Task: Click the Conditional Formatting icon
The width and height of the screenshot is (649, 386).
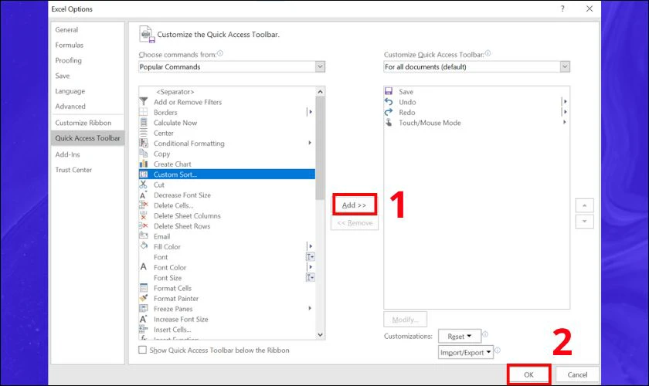Action: pos(144,143)
